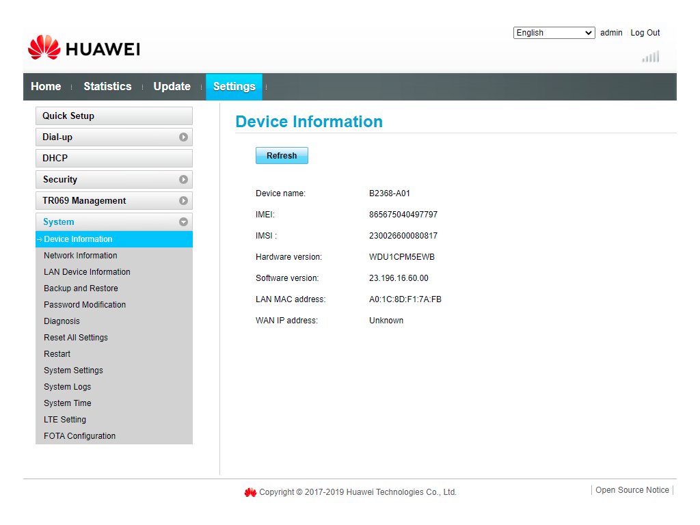Expand the Dial-up menu arrow
700x525 pixels.
pyautogui.click(x=183, y=137)
